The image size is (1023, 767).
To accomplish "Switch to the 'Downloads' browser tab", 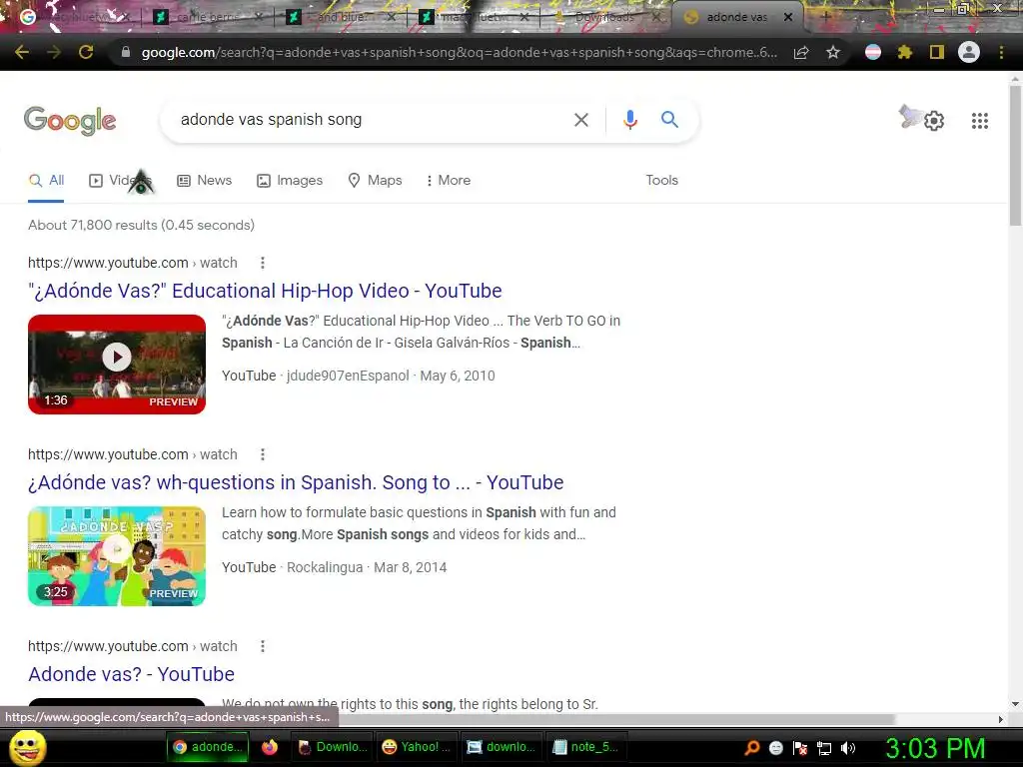I will point(604,17).
